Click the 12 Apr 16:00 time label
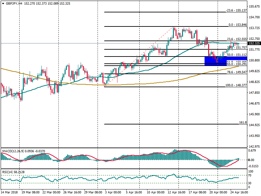 pyautogui.click(x=177, y=193)
